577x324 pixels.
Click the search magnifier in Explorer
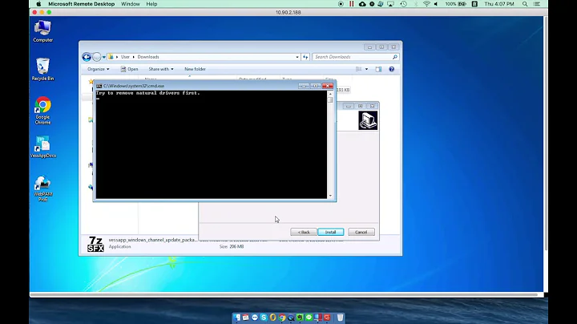[395, 57]
